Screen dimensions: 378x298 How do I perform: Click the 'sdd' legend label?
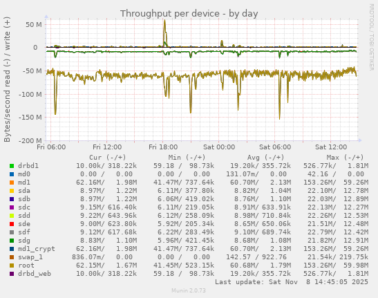click(x=24, y=216)
